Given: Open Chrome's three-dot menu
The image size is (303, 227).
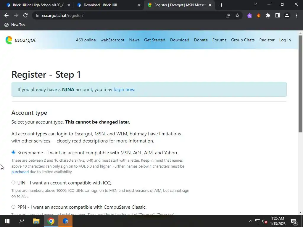Looking at the screenshot, I should [296, 16].
